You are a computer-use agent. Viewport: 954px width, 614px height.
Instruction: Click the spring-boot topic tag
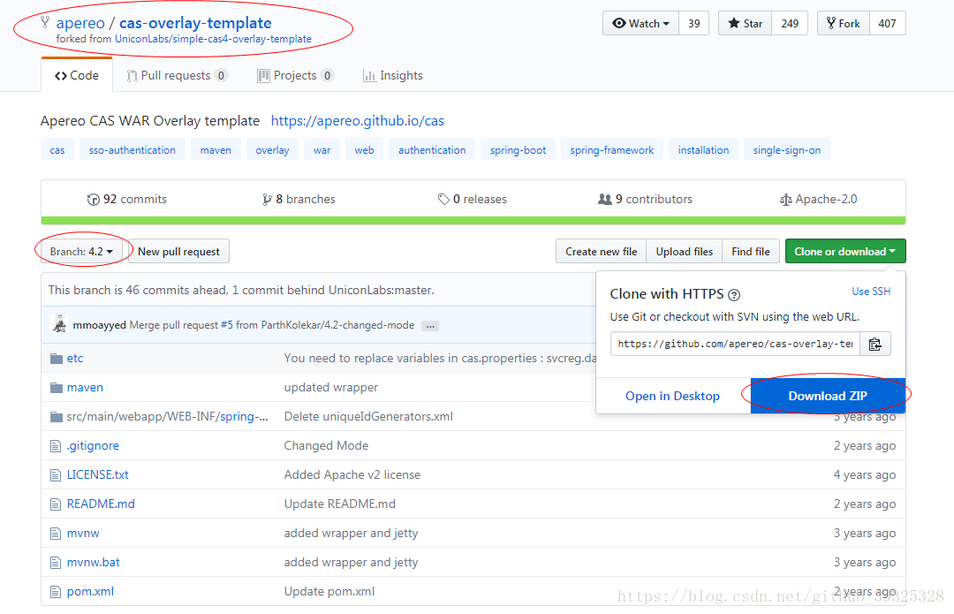(x=519, y=149)
